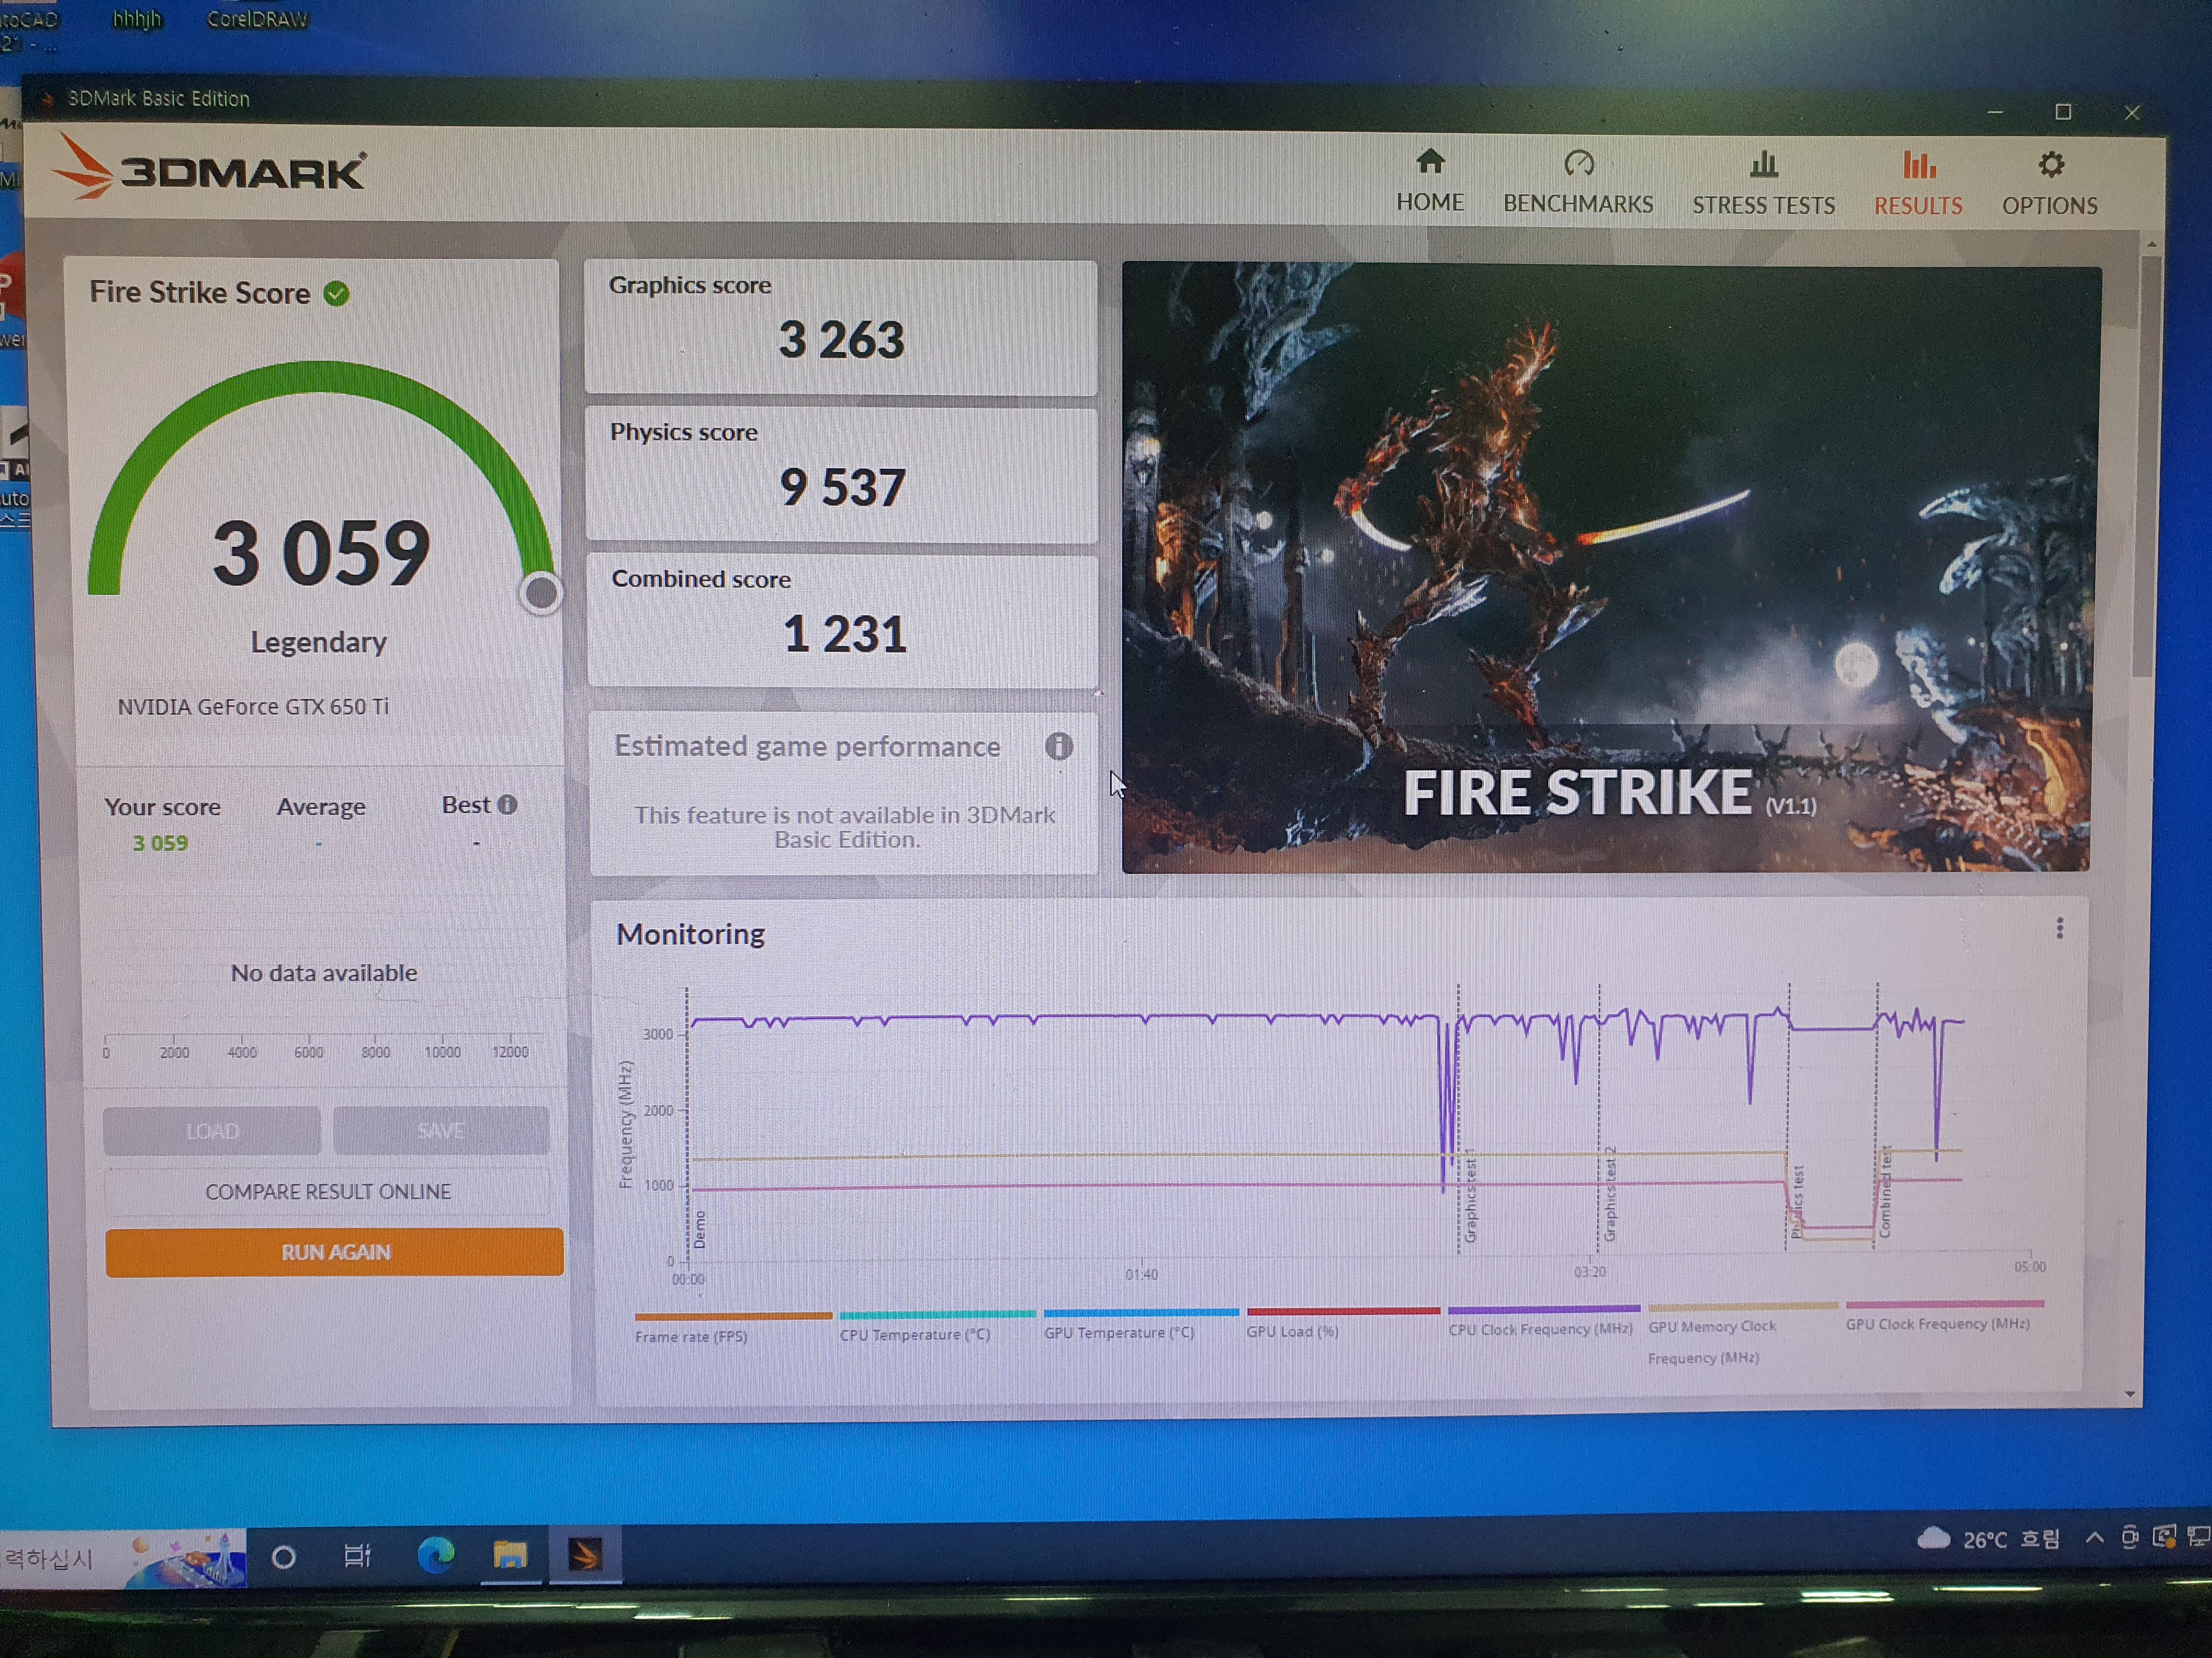The width and height of the screenshot is (2212, 1658).
Task: Toggle the GPU Memory Clock Frequency legend
Action: 1742,1334
